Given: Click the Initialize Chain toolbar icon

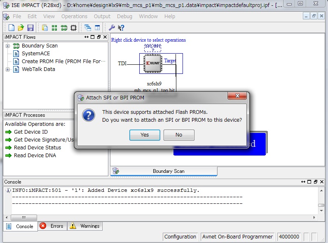Looking at the screenshot, I should click(64, 28).
